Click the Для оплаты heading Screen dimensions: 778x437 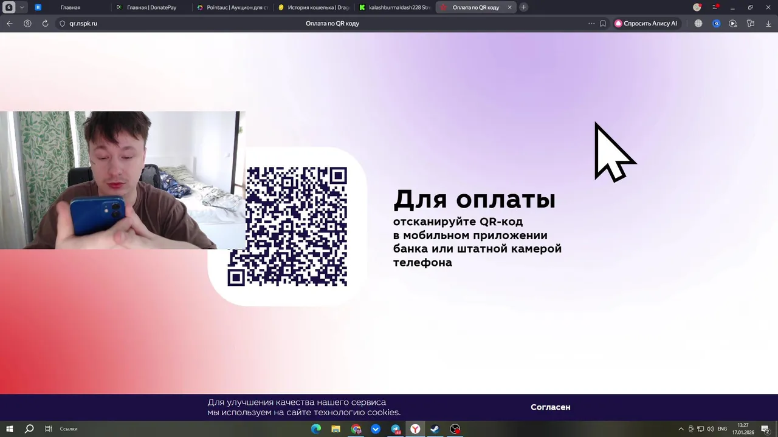pyautogui.click(x=474, y=199)
